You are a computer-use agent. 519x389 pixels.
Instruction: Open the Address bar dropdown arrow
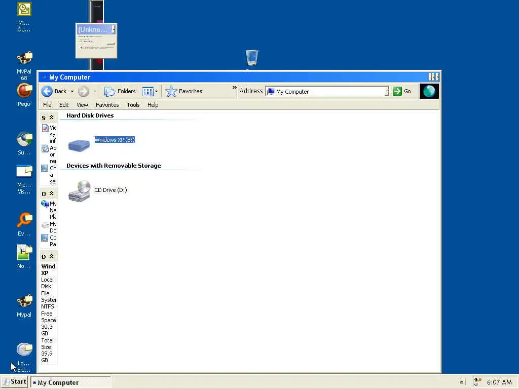[387, 92]
